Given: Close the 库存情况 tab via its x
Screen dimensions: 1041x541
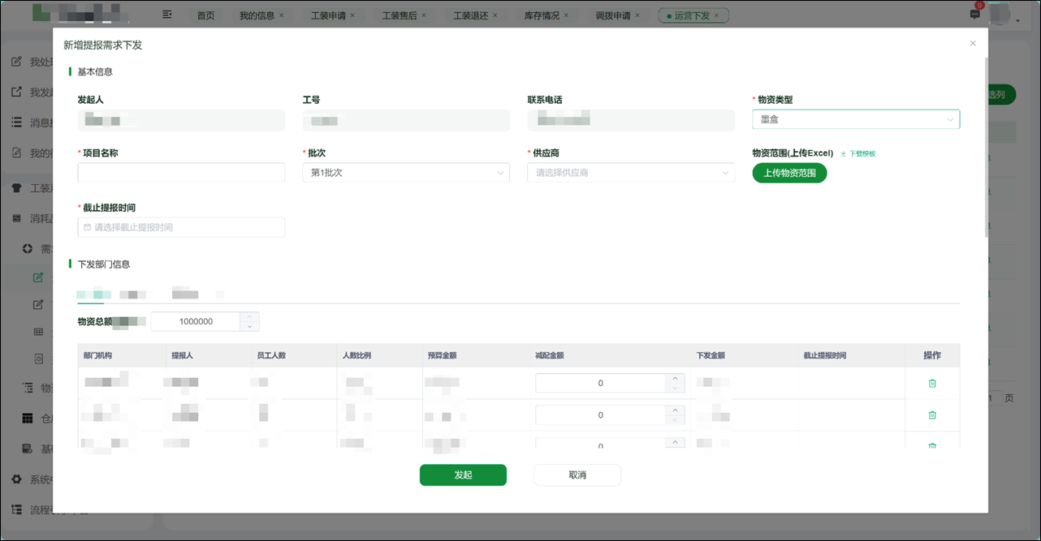Looking at the screenshot, I should tap(566, 15).
